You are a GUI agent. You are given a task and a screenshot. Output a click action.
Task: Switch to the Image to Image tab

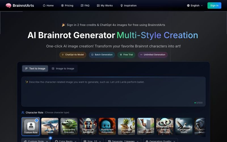pos(63,68)
